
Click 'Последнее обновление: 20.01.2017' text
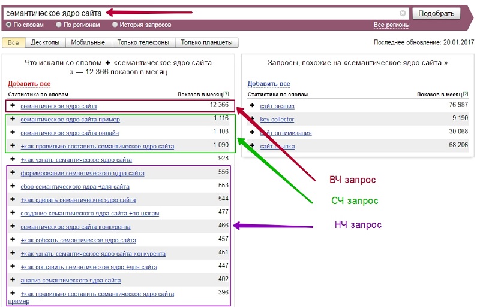pyautogui.click(x=424, y=42)
